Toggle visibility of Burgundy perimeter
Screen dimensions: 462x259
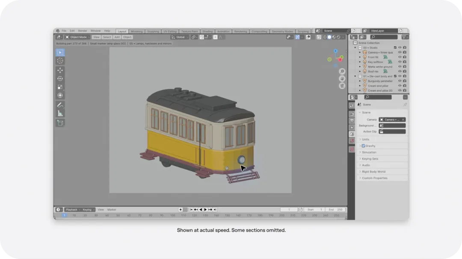click(400, 81)
